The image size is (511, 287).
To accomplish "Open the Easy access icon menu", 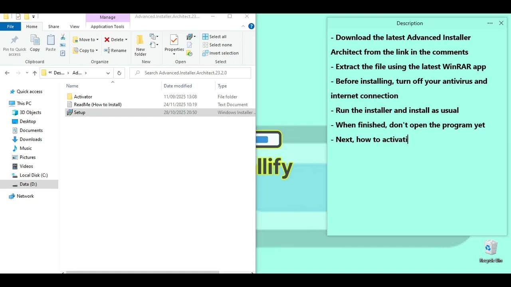I will [154, 45].
